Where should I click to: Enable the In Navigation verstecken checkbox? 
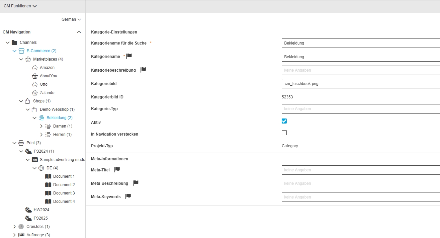click(284, 133)
